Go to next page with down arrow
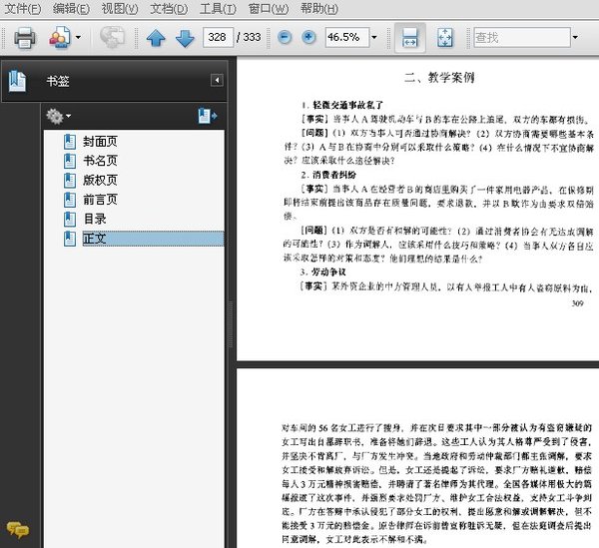 (184, 38)
